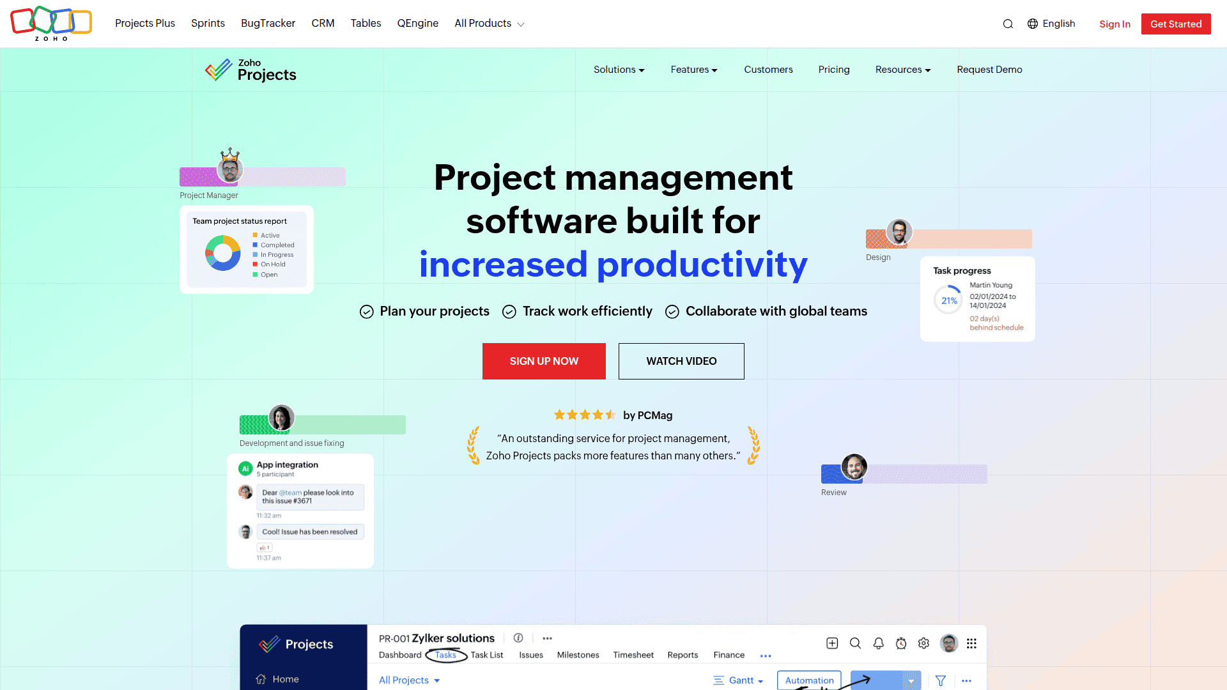Click the Development and issue fixing avatar
Viewport: 1227px width, 690px height.
pyautogui.click(x=281, y=418)
